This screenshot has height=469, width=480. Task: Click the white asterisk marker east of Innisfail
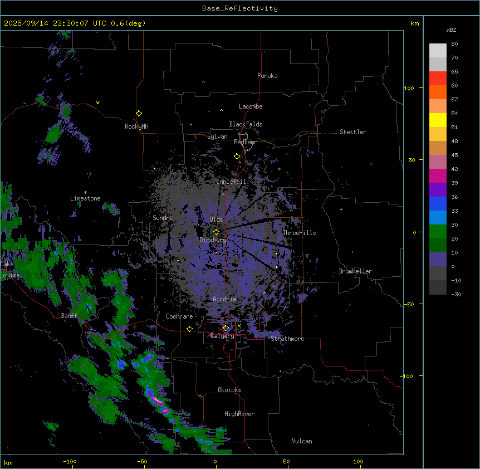[x=280, y=169]
